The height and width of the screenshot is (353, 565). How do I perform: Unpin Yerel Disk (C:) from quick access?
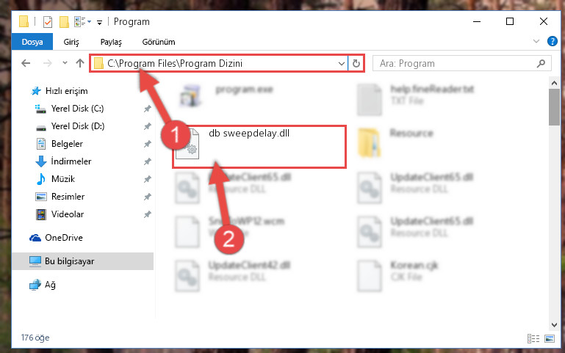(x=147, y=109)
